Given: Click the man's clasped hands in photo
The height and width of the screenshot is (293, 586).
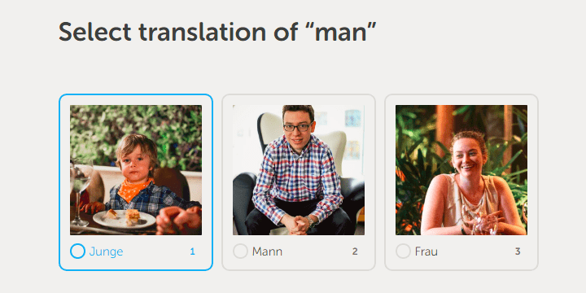Looking at the screenshot, I should pyautogui.click(x=299, y=223).
